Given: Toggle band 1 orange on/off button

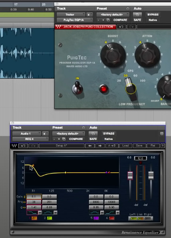Looking at the screenshot, I should pyautogui.click(x=34, y=218).
